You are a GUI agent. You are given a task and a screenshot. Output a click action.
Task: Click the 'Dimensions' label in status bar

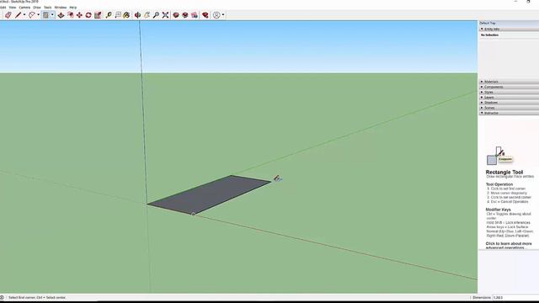[482, 297]
